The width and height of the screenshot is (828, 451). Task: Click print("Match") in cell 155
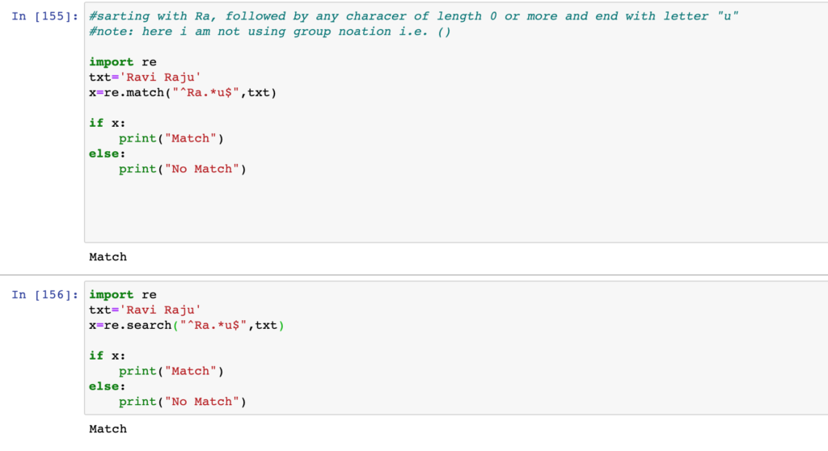171,138
